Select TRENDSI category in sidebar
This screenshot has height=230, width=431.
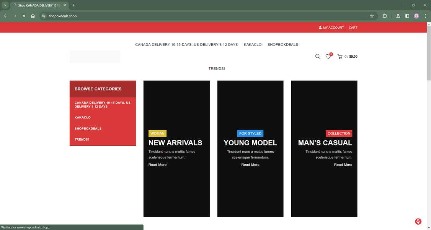tap(82, 139)
